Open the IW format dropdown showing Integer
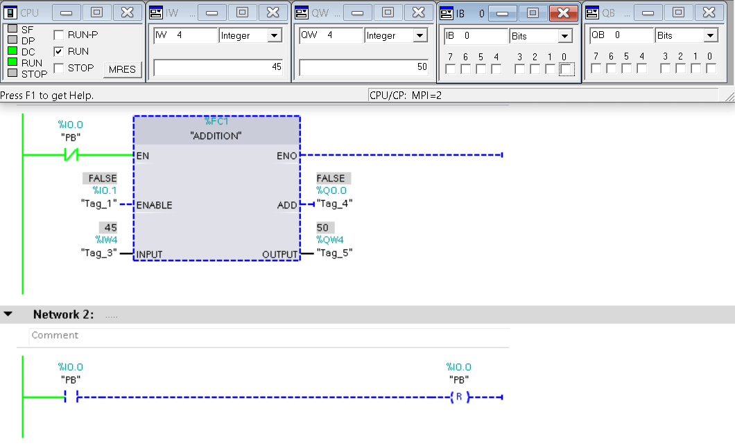735x448 pixels. click(275, 35)
